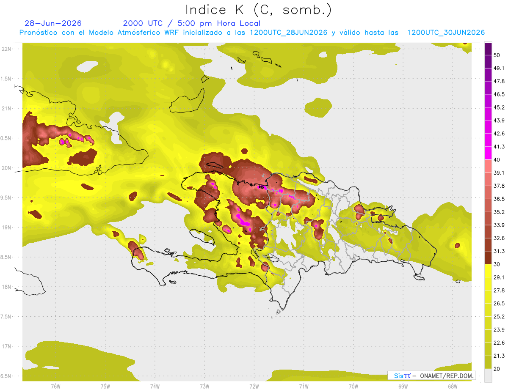Screen dimensions: 508x392
Task: Click the light gray swatch below colorbar 20
Action: pyautogui.click(x=488, y=376)
